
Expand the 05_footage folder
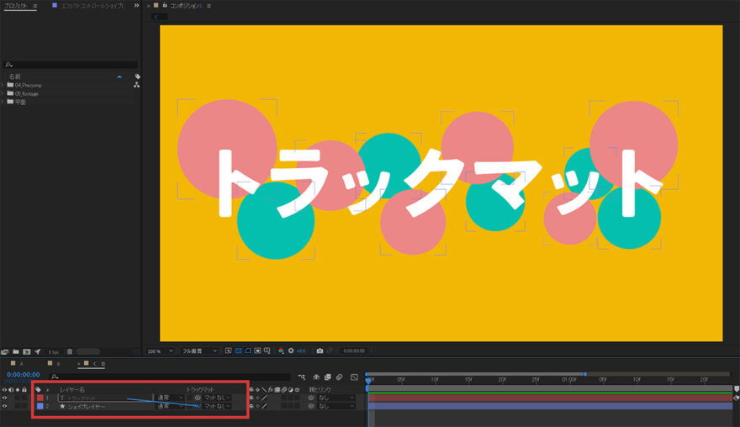(x=3, y=93)
